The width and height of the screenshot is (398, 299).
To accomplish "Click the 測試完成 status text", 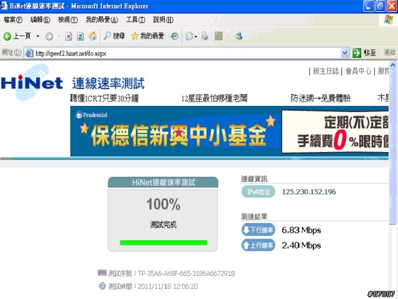I will 163,224.
